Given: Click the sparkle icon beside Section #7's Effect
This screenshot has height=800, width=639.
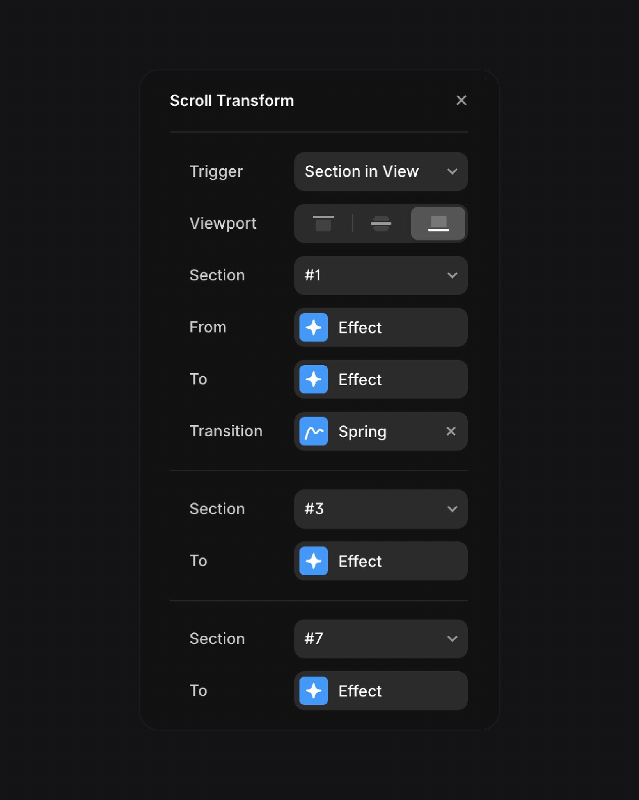Looking at the screenshot, I should [314, 691].
